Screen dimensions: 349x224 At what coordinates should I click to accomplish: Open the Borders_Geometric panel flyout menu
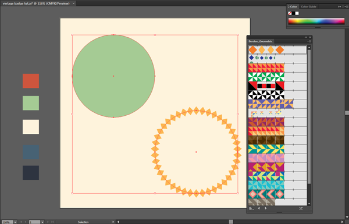click(x=309, y=41)
